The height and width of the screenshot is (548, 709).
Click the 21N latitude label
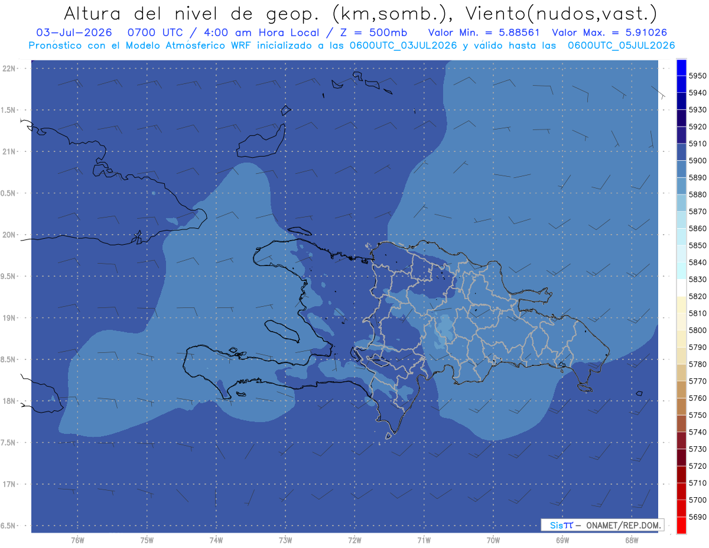[8, 152]
